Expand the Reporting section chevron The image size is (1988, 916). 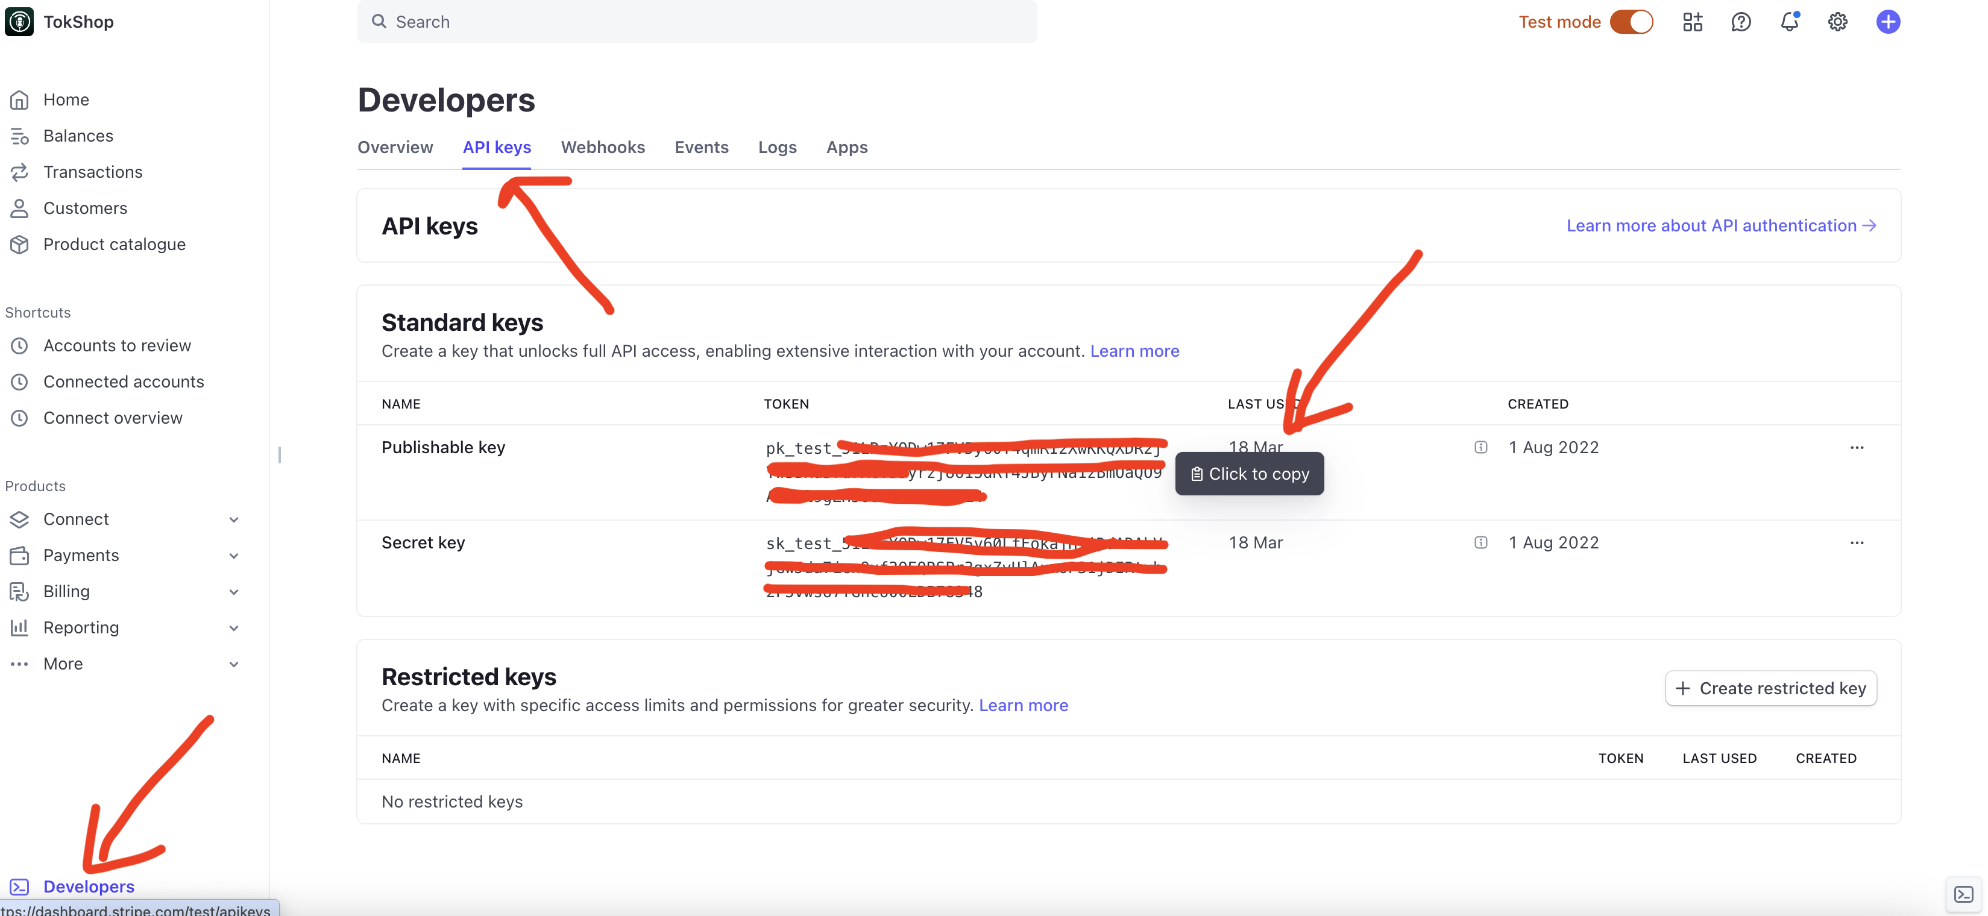coord(234,628)
